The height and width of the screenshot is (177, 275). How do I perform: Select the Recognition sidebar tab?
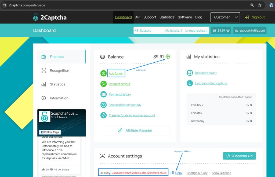click(x=61, y=70)
